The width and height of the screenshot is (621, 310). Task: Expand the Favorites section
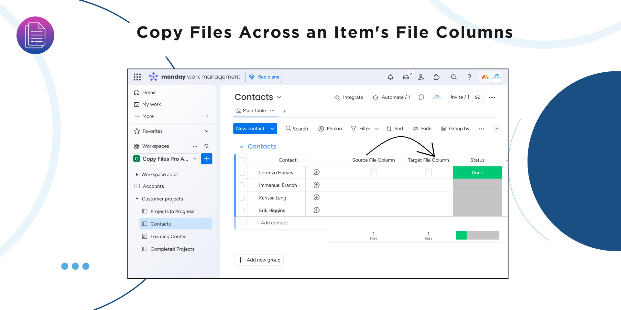[207, 131]
